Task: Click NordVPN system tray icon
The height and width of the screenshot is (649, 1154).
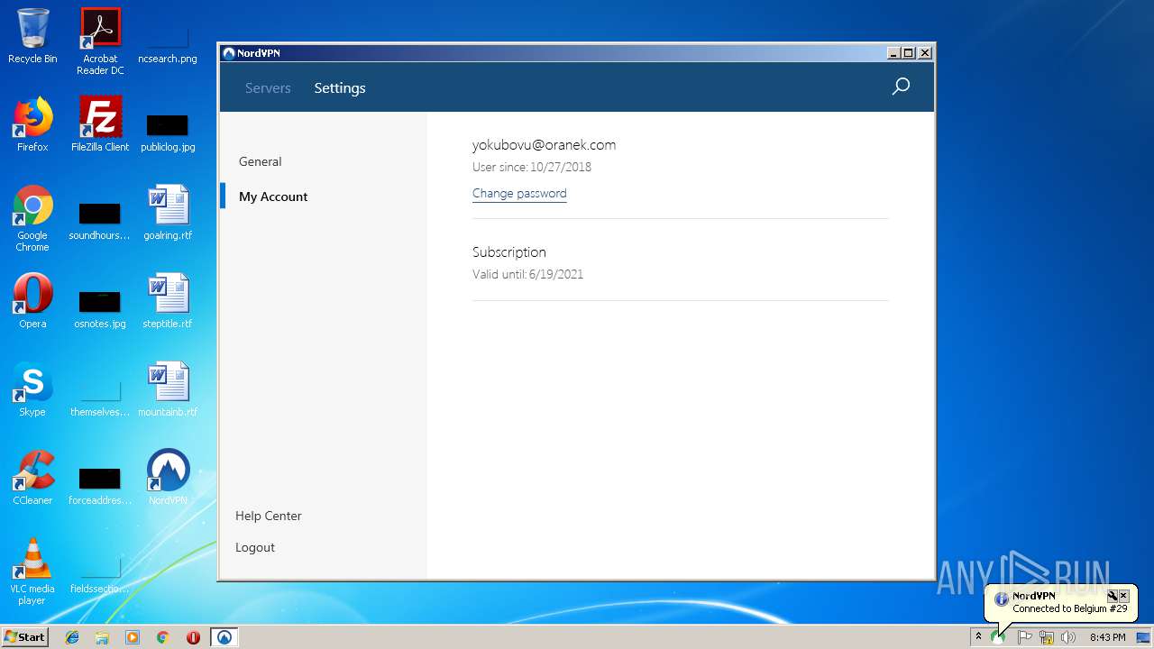Action: click(x=998, y=637)
